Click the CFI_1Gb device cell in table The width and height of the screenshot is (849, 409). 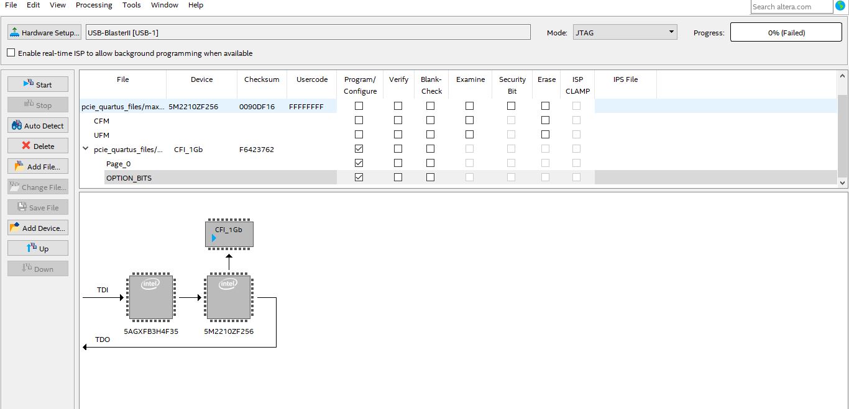click(x=188, y=150)
